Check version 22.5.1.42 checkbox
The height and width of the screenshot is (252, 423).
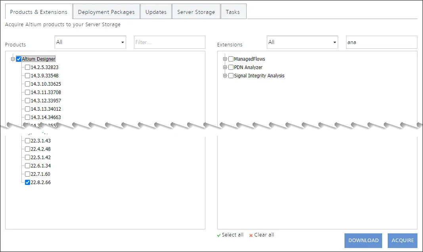(x=27, y=158)
